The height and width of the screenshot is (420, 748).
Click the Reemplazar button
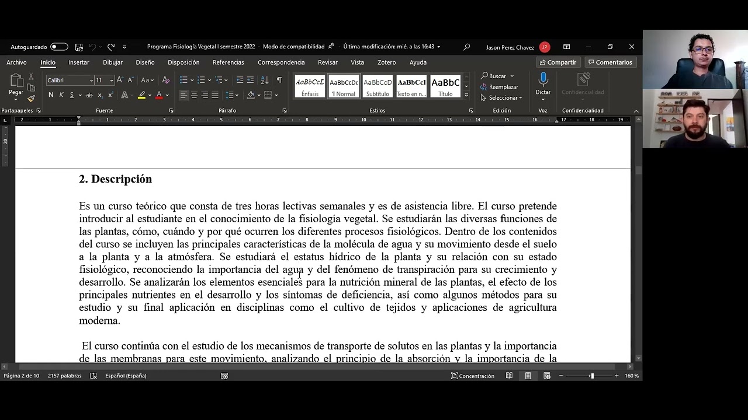(x=499, y=87)
